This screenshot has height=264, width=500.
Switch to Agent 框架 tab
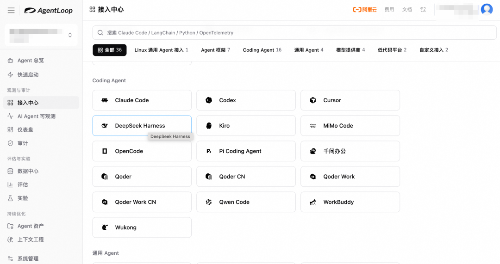point(216,50)
